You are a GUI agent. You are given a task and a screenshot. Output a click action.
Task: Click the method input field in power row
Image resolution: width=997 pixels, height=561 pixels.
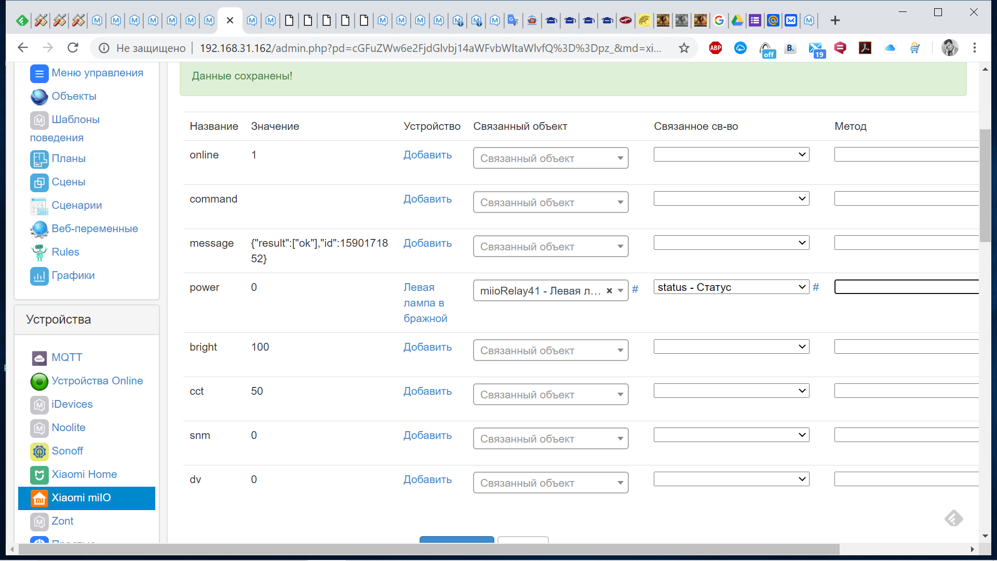[906, 287]
